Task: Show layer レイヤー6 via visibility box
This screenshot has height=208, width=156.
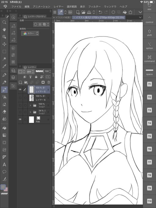Action: coord(20,98)
